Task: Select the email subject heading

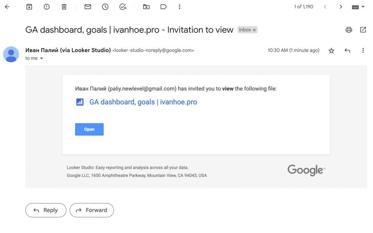Action: coord(129,30)
